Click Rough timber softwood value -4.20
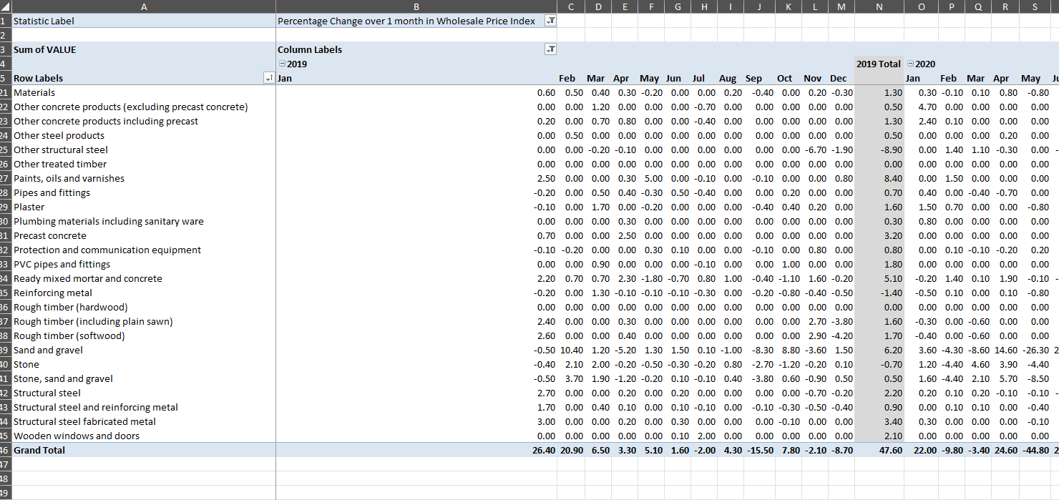The width and height of the screenshot is (1059, 500). (841, 335)
